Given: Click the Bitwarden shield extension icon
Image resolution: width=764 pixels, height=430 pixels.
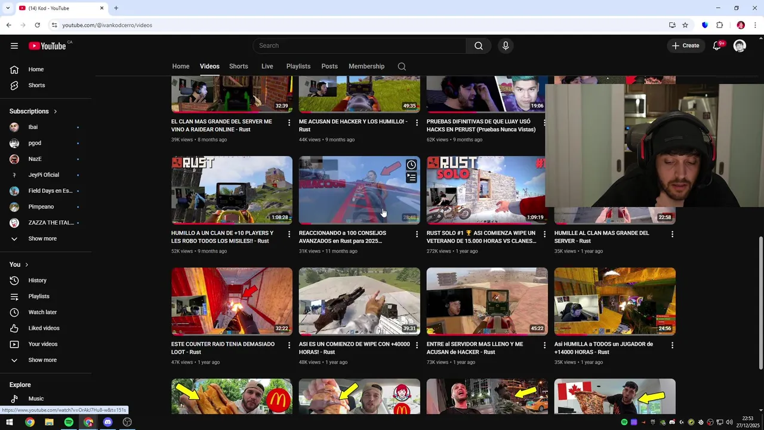Looking at the screenshot, I should coord(705,25).
